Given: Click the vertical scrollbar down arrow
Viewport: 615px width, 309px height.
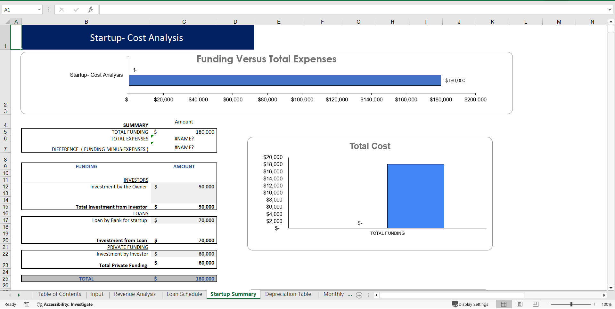Looking at the screenshot, I should tap(611, 288).
